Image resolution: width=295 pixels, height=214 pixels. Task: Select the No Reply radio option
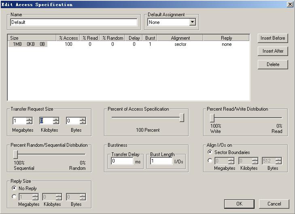click(15, 188)
